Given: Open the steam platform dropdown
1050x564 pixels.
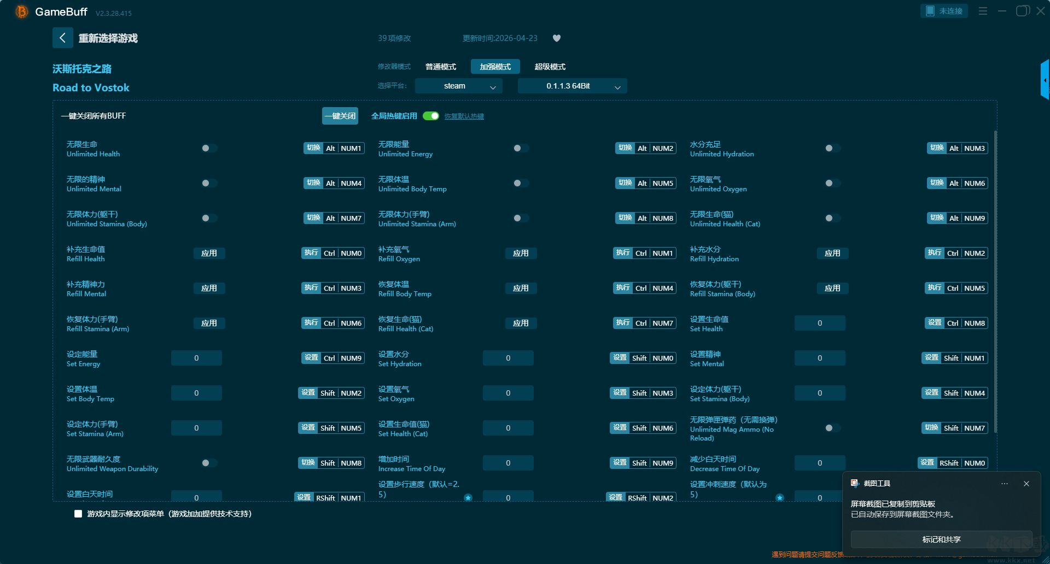Looking at the screenshot, I should pos(458,86).
